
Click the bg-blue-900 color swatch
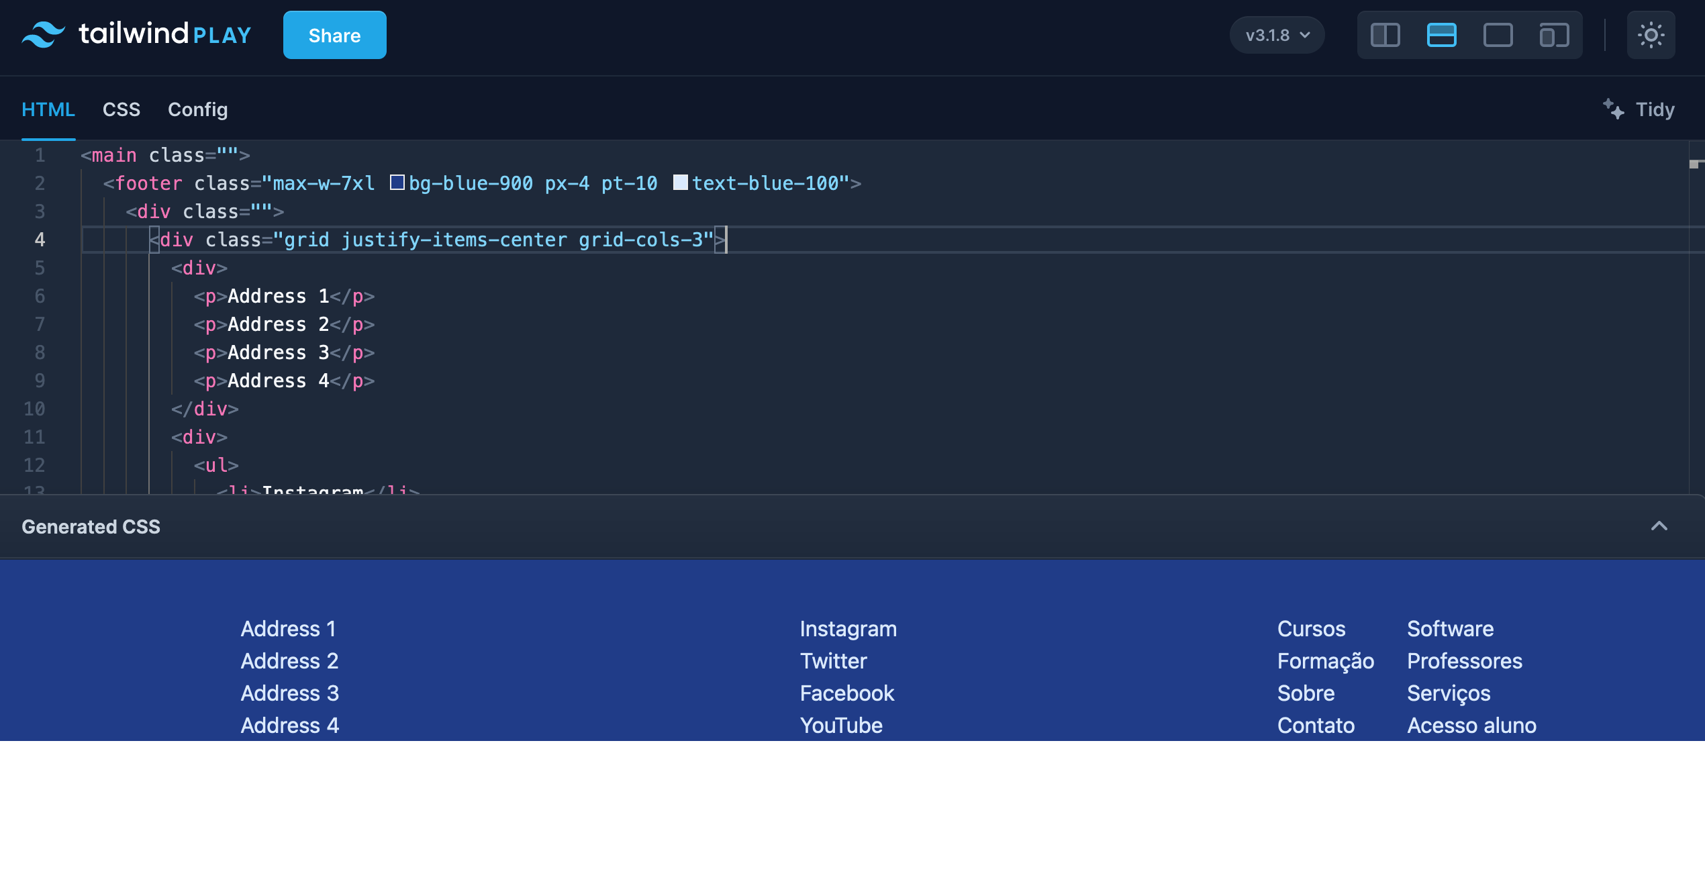coord(397,182)
